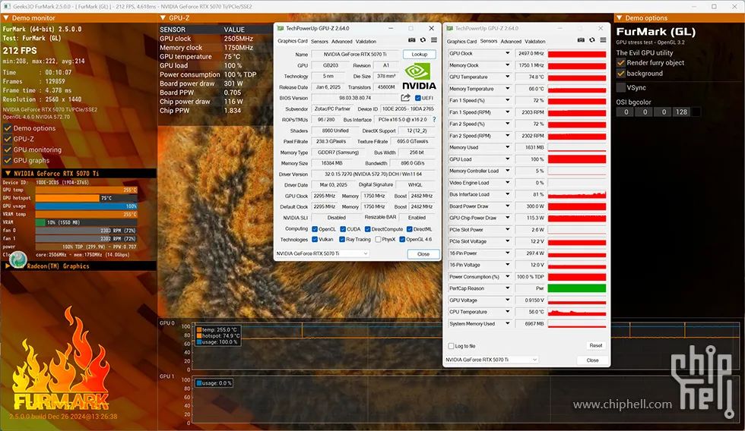
Task: Open Advanced tab in left GPU-Z window
Action: (341, 41)
